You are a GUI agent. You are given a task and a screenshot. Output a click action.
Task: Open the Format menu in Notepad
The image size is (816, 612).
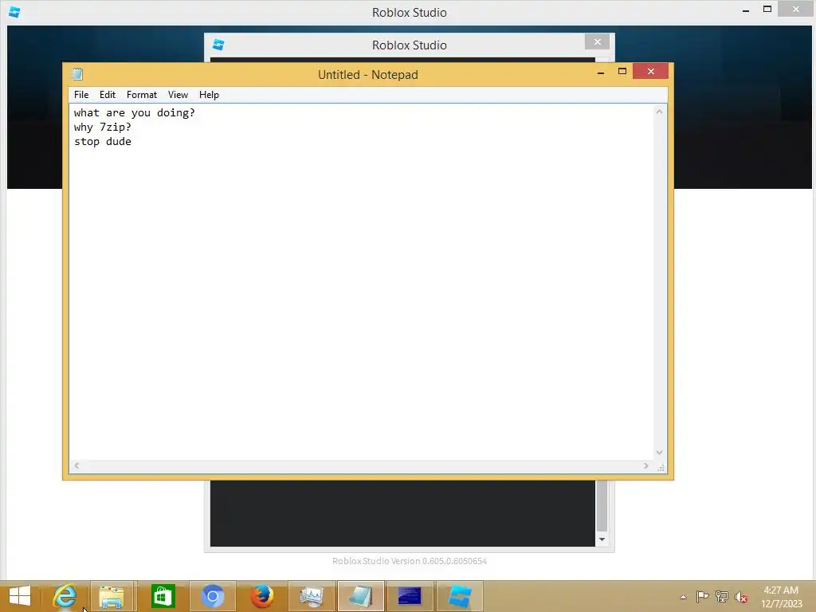tap(142, 95)
